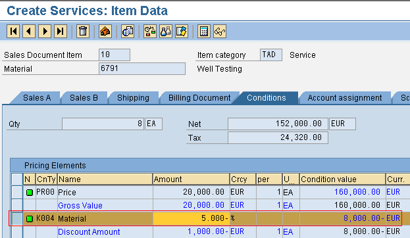
Task: Open the Account assignment tab
Action: pos(345,98)
